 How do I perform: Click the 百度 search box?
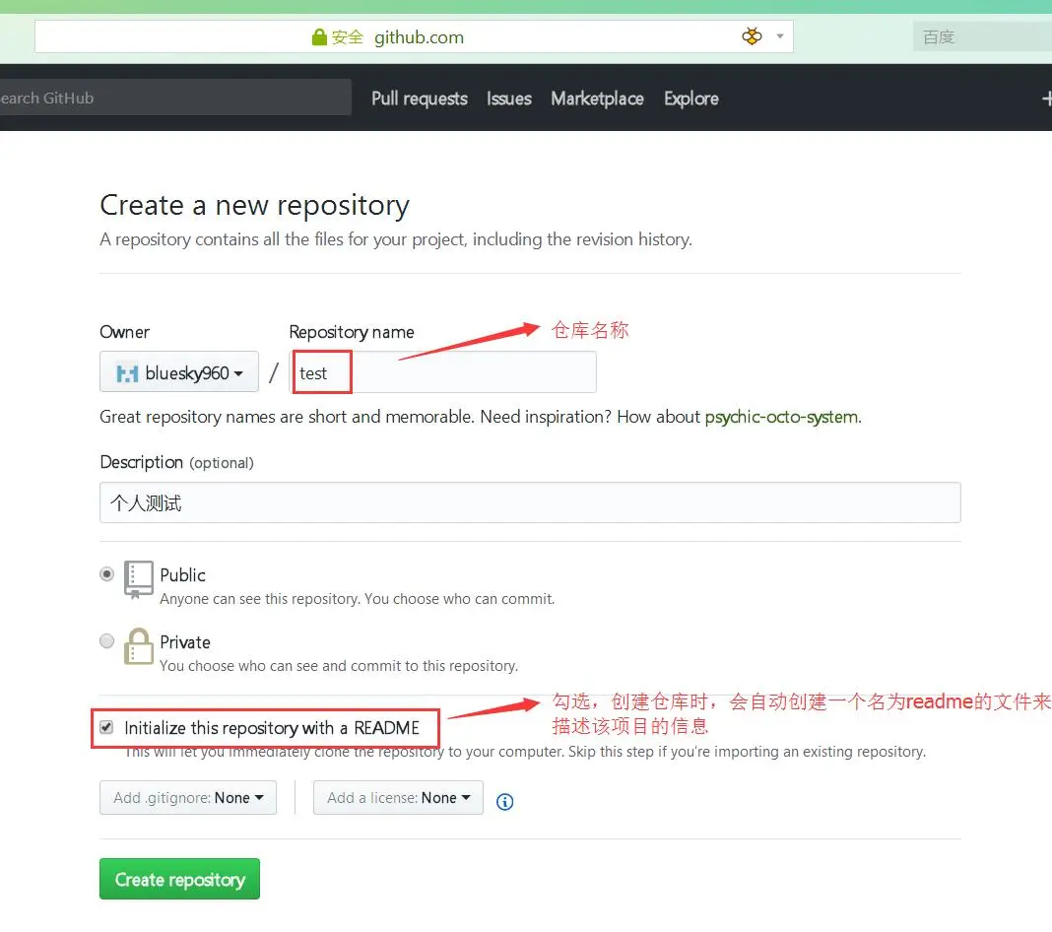pos(982,36)
